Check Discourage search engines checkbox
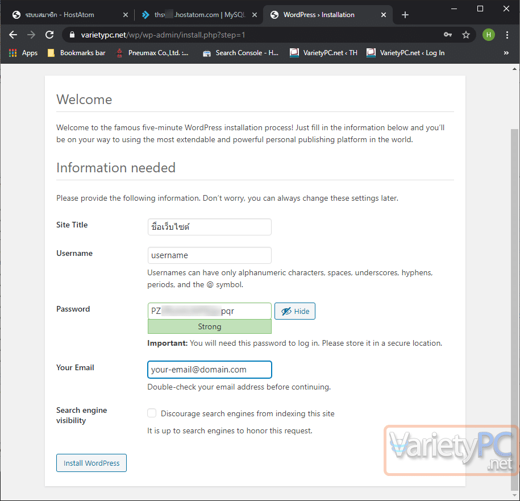Image resolution: width=520 pixels, height=501 pixels. tap(152, 413)
